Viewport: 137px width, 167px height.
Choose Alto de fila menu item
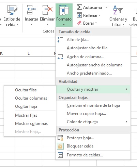pos(93,40)
